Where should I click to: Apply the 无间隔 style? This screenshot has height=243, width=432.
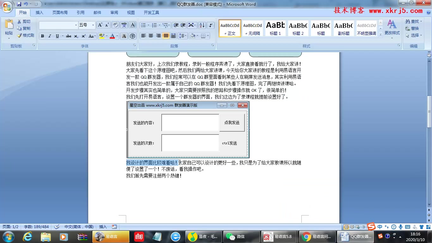coord(253,28)
